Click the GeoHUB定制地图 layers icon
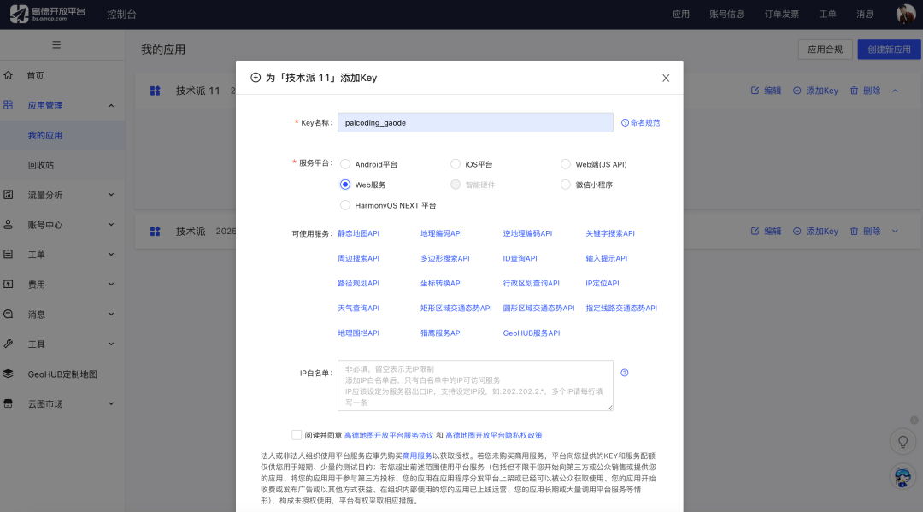This screenshot has width=923, height=512. point(9,374)
